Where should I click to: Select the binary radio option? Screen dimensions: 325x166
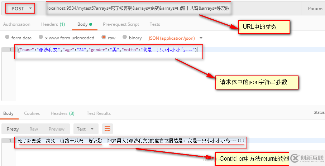click(125, 37)
